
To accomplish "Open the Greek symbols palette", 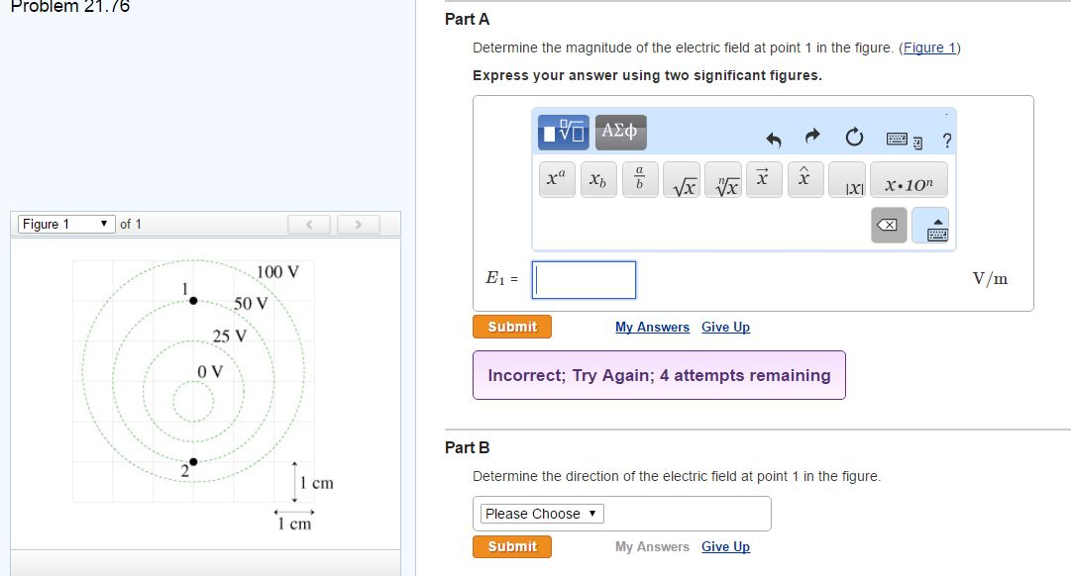I will pos(620,132).
